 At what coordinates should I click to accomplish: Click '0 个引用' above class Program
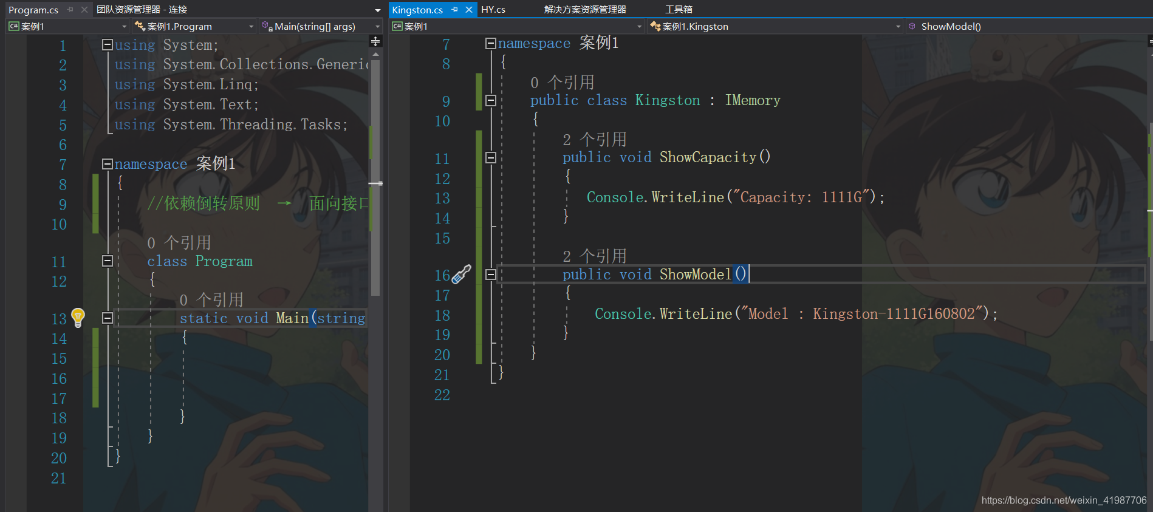pyautogui.click(x=179, y=242)
